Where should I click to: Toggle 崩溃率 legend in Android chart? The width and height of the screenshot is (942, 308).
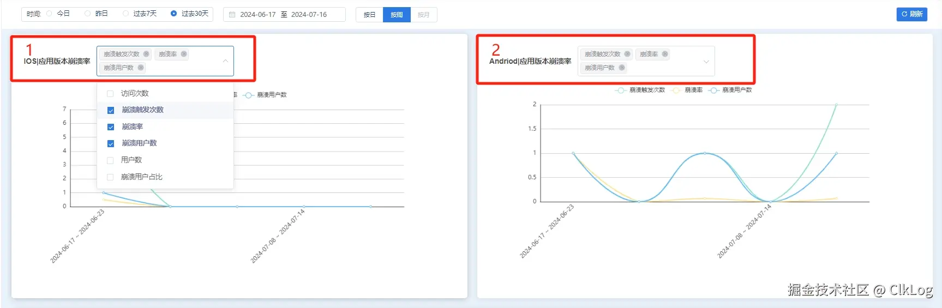tap(687, 90)
